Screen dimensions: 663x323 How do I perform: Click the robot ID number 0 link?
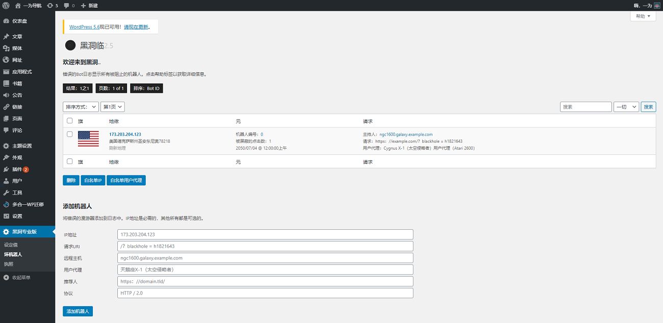(x=262, y=134)
